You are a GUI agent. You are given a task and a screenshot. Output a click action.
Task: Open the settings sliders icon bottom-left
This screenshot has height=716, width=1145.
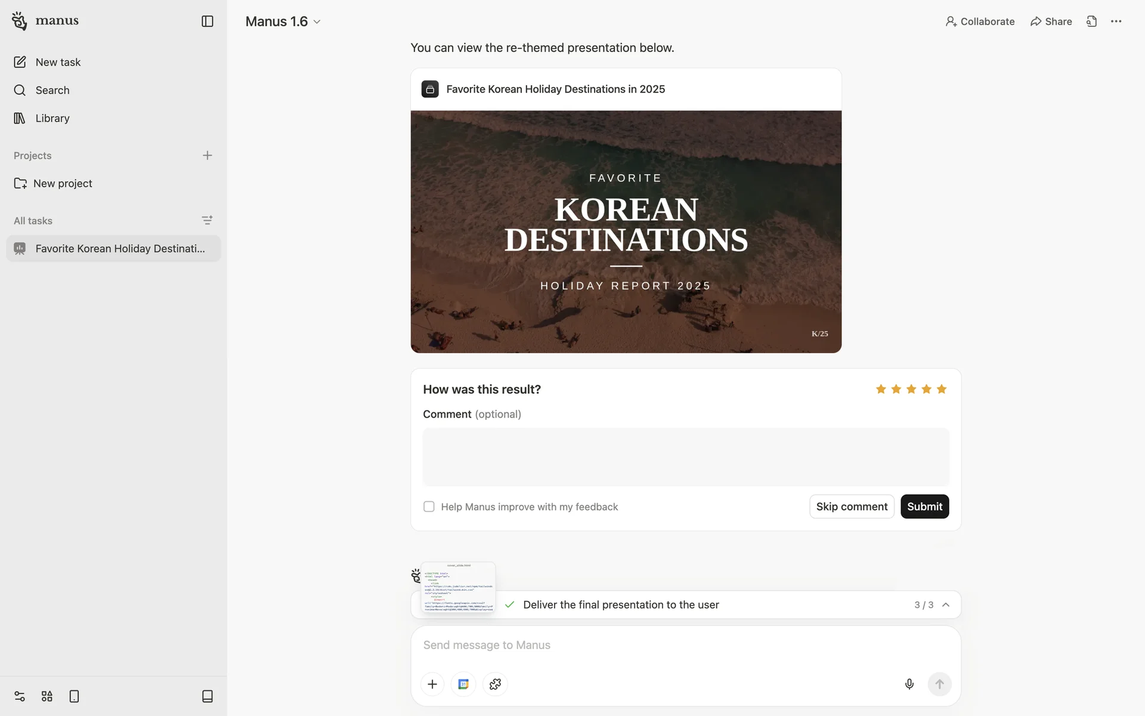coord(20,696)
